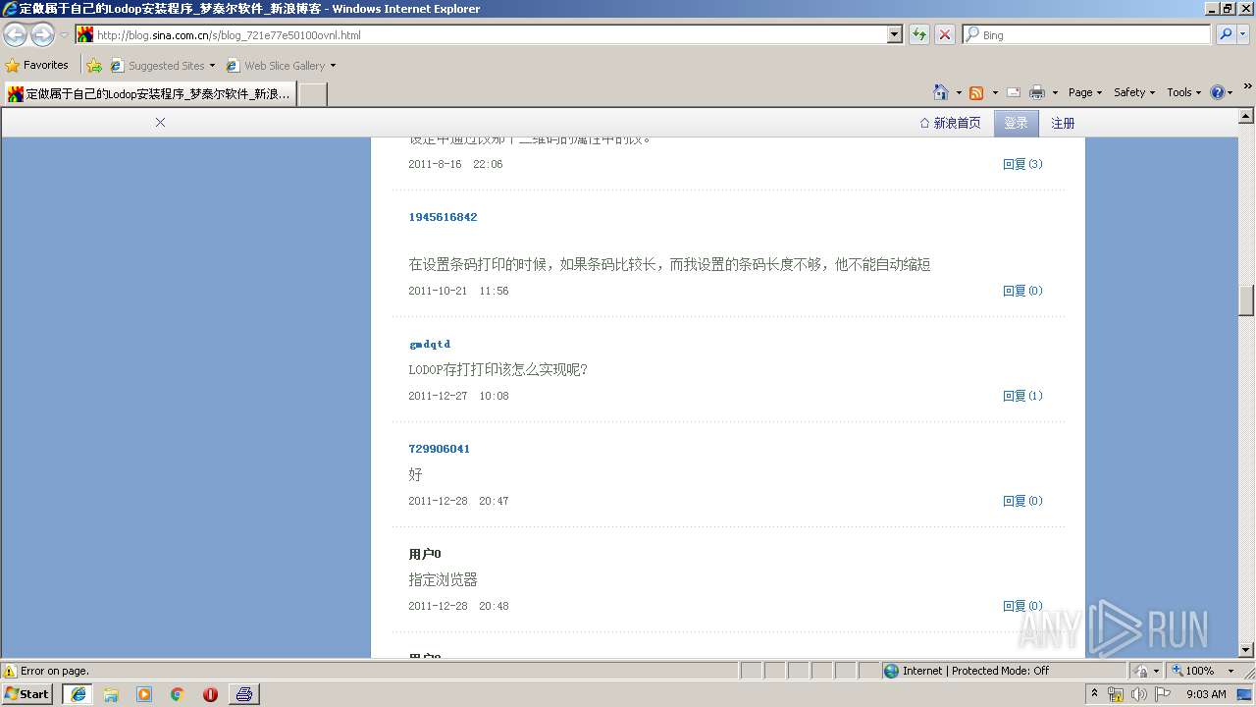
Task: Open the Home button dropdown arrow
Action: (x=959, y=92)
